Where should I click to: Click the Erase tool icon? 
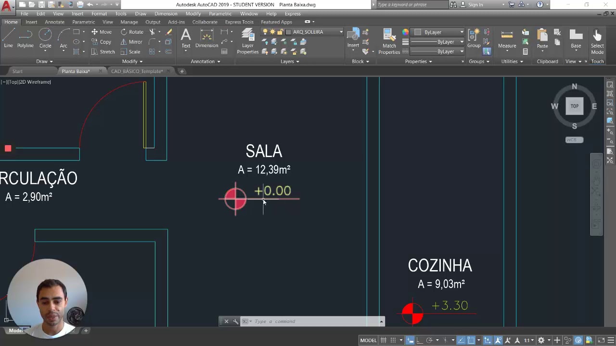169,32
